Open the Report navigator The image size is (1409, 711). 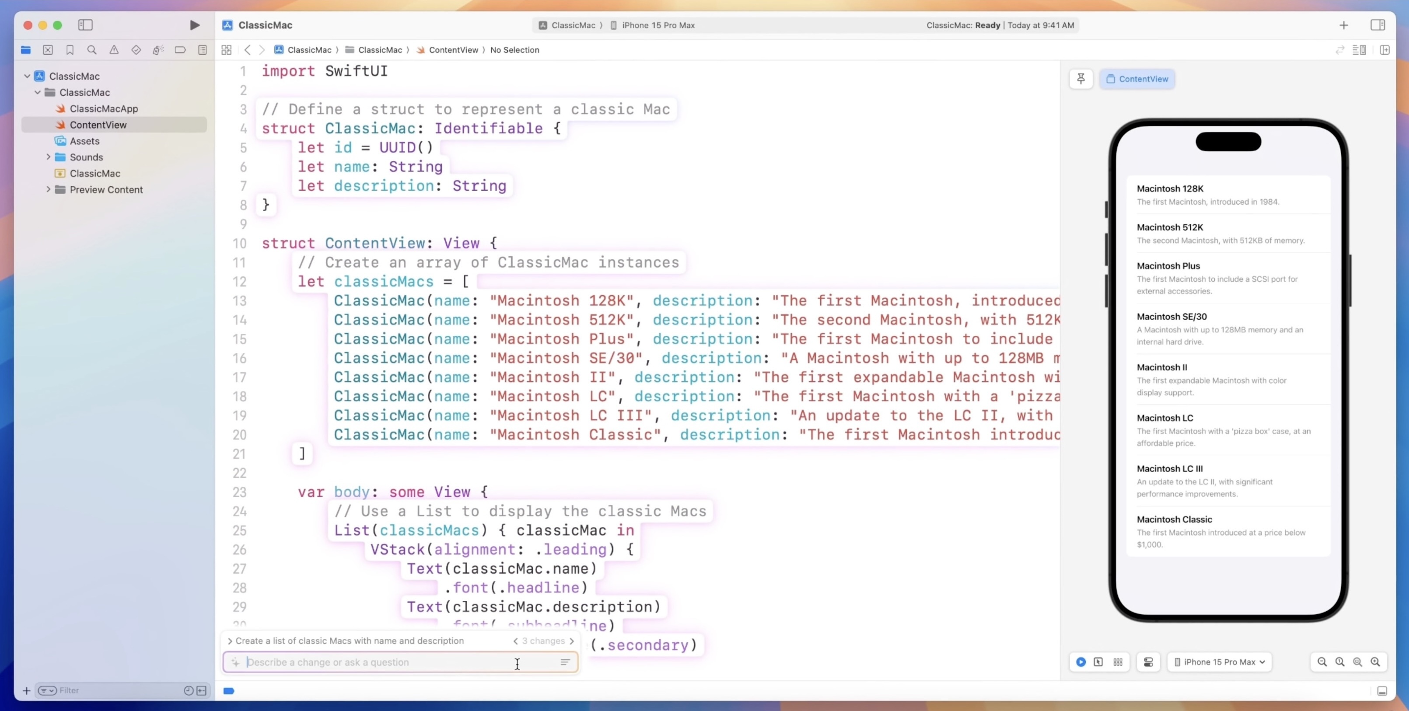[x=203, y=50]
